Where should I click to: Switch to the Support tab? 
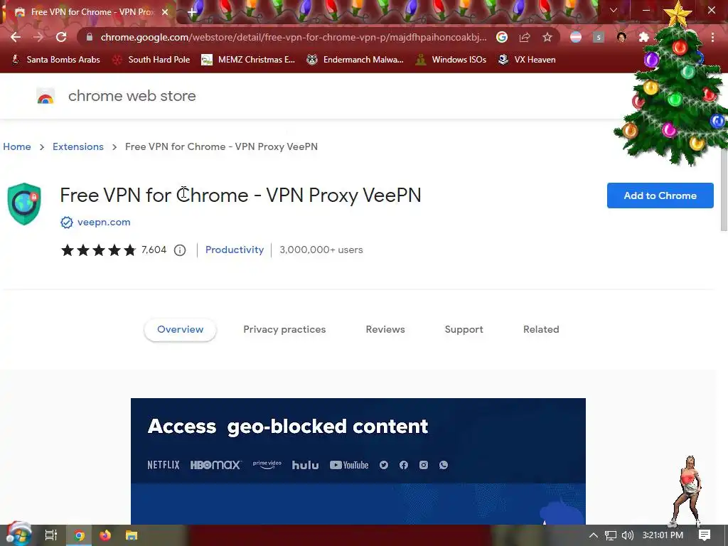[464, 329]
